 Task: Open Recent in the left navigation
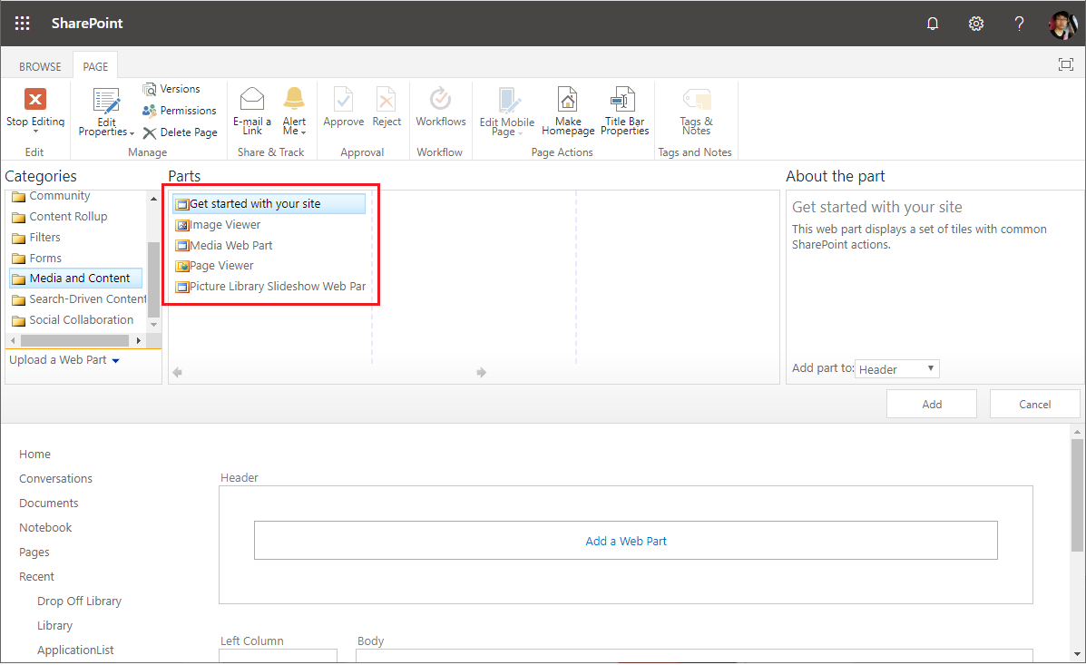(36, 576)
